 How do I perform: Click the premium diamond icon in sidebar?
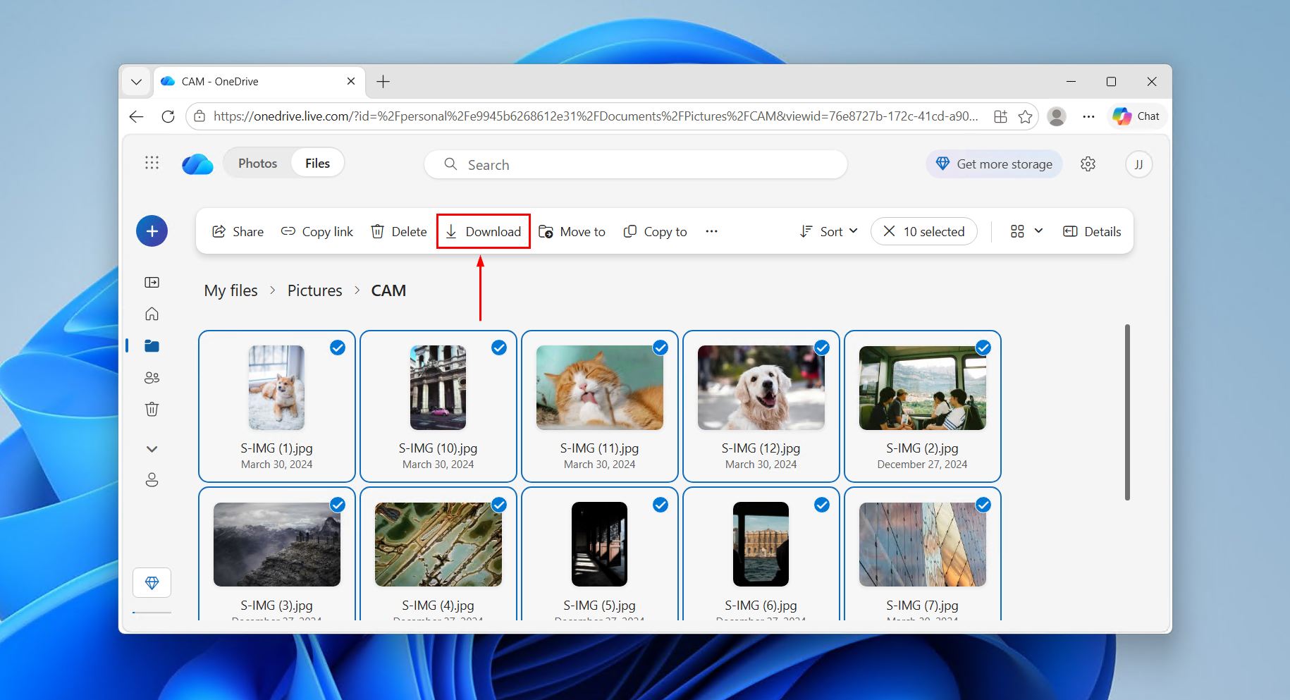pos(152,583)
